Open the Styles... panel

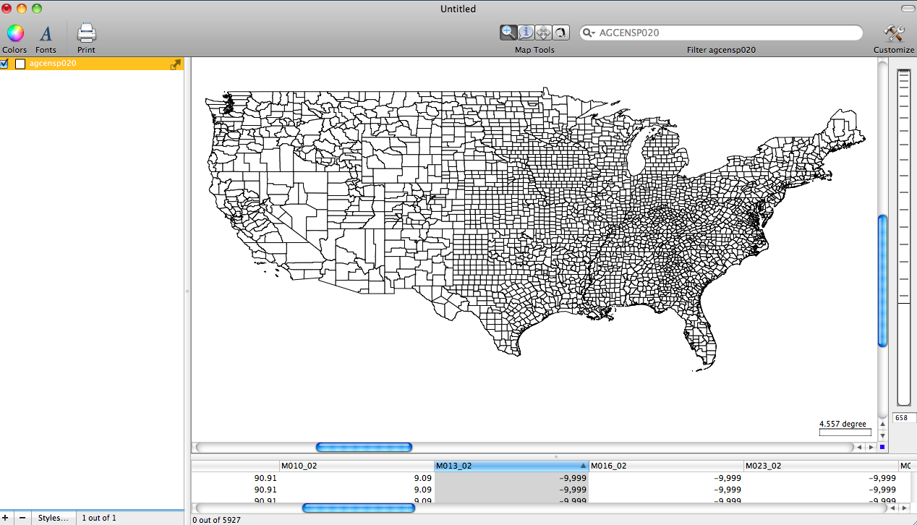tap(54, 518)
